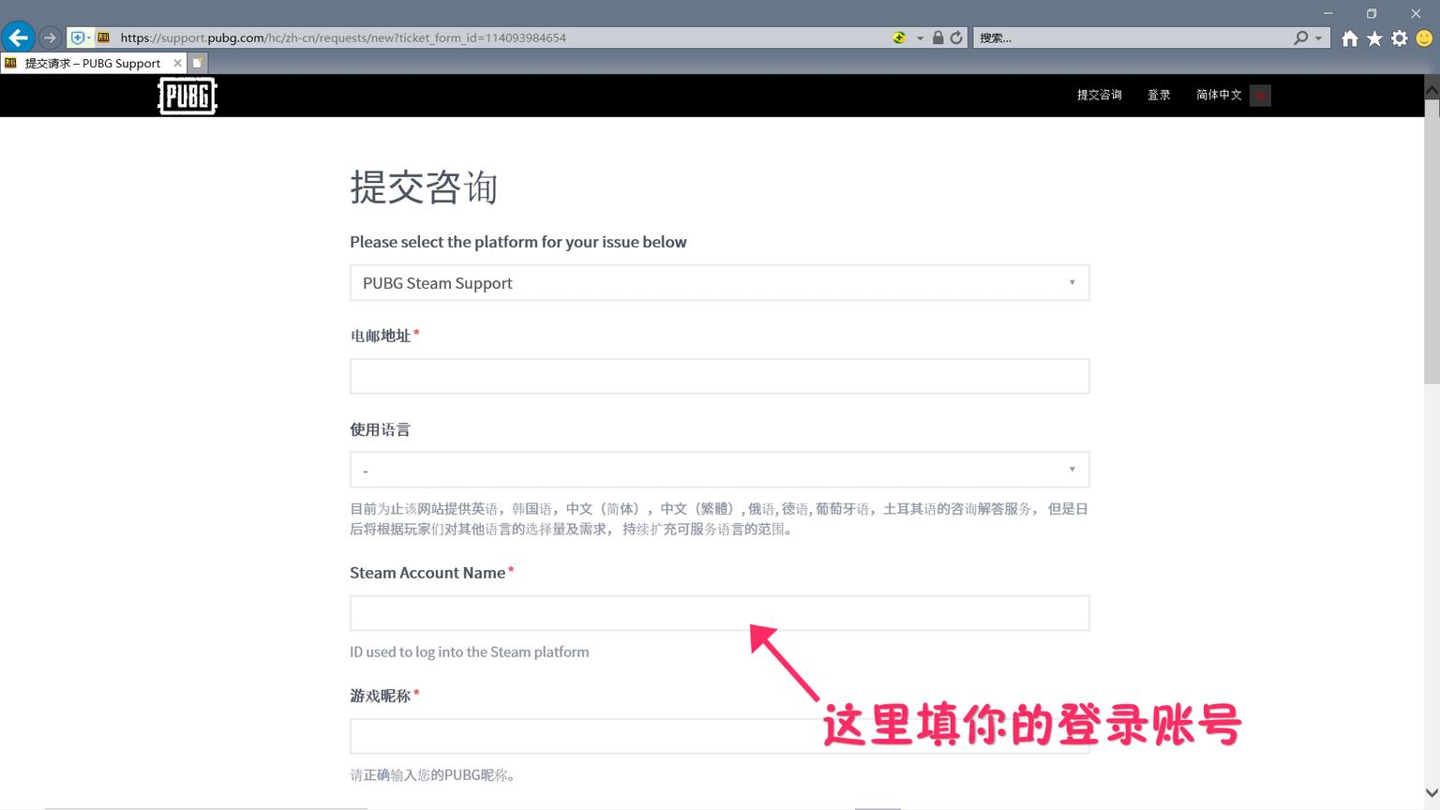Click the security lock icon in the address bar
1440x810 pixels.
point(937,37)
